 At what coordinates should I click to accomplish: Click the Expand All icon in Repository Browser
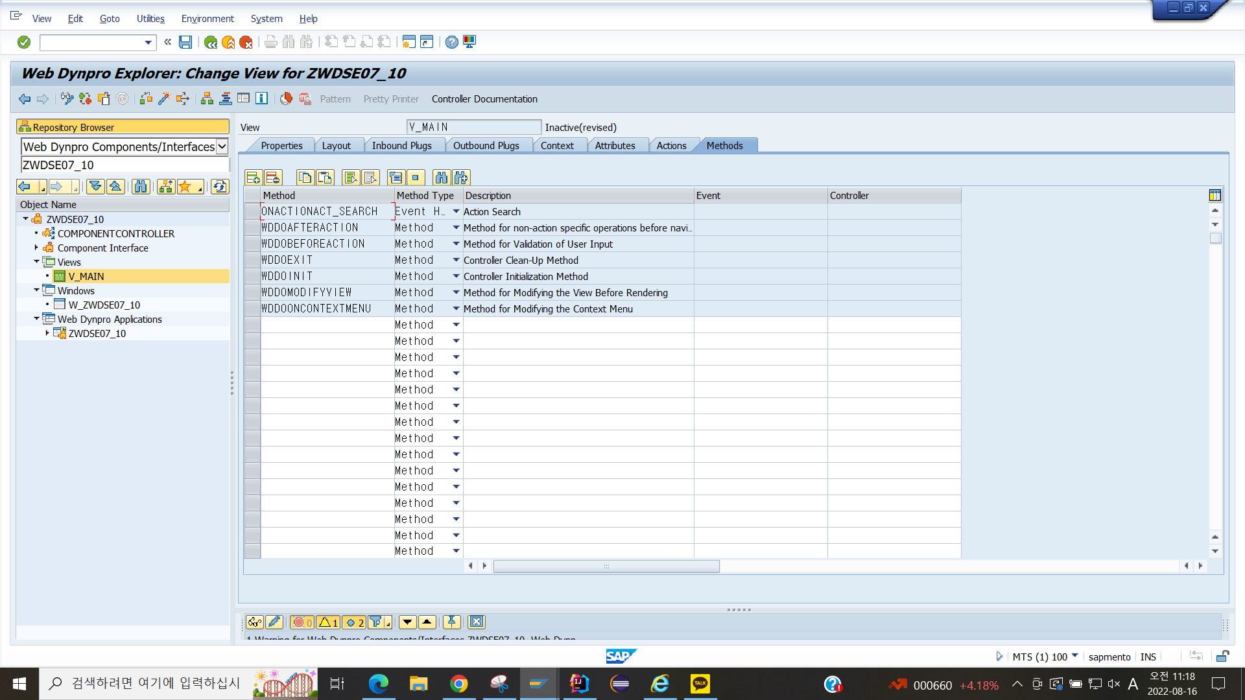(95, 187)
